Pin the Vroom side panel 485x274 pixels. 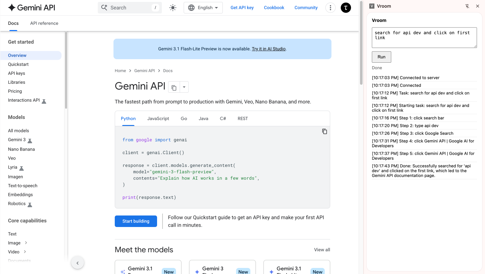[467, 6]
